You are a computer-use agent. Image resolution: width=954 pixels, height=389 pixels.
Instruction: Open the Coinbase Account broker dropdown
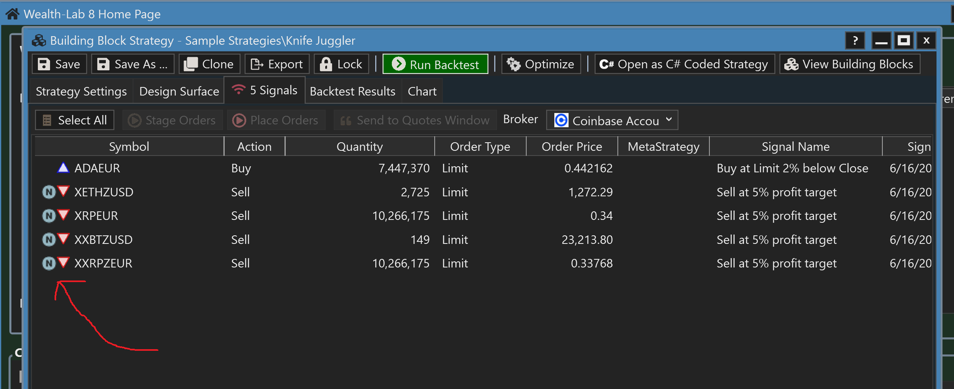pos(612,120)
